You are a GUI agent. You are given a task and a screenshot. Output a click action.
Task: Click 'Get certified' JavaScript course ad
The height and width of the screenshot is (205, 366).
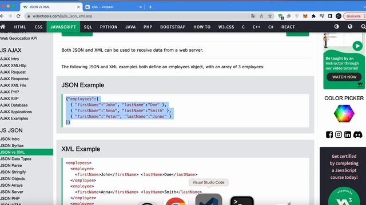coord(344,176)
